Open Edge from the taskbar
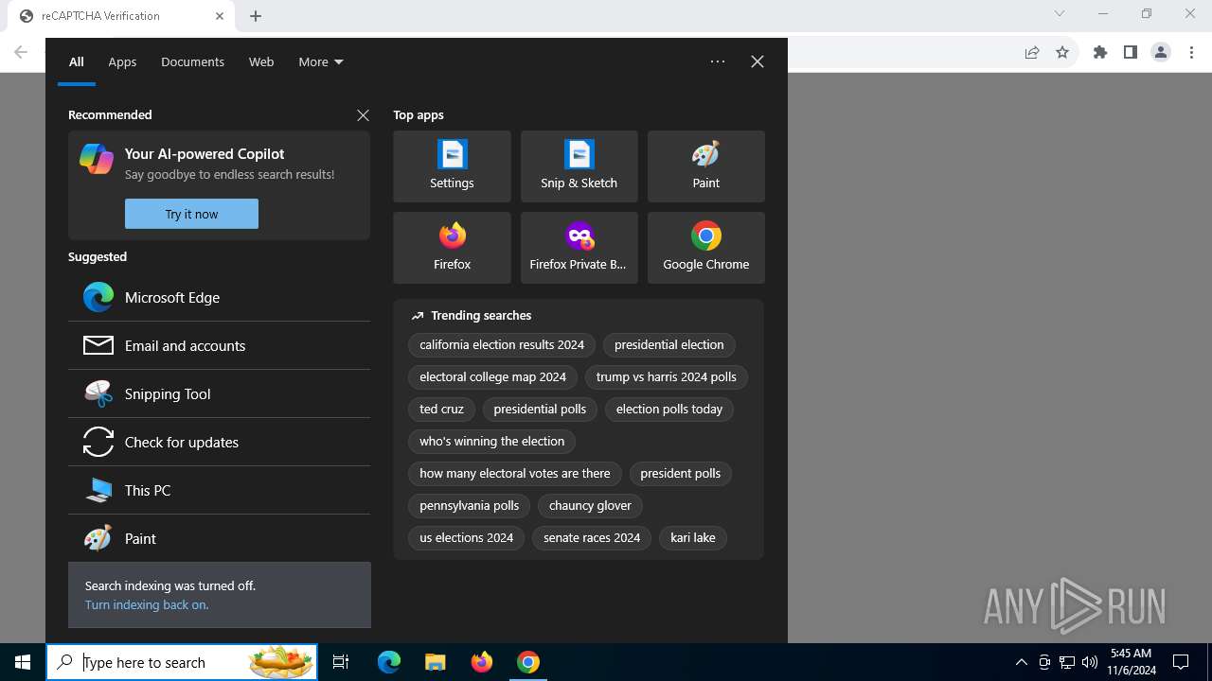This screenshot has height=681, width=1212. click(389, 662)
